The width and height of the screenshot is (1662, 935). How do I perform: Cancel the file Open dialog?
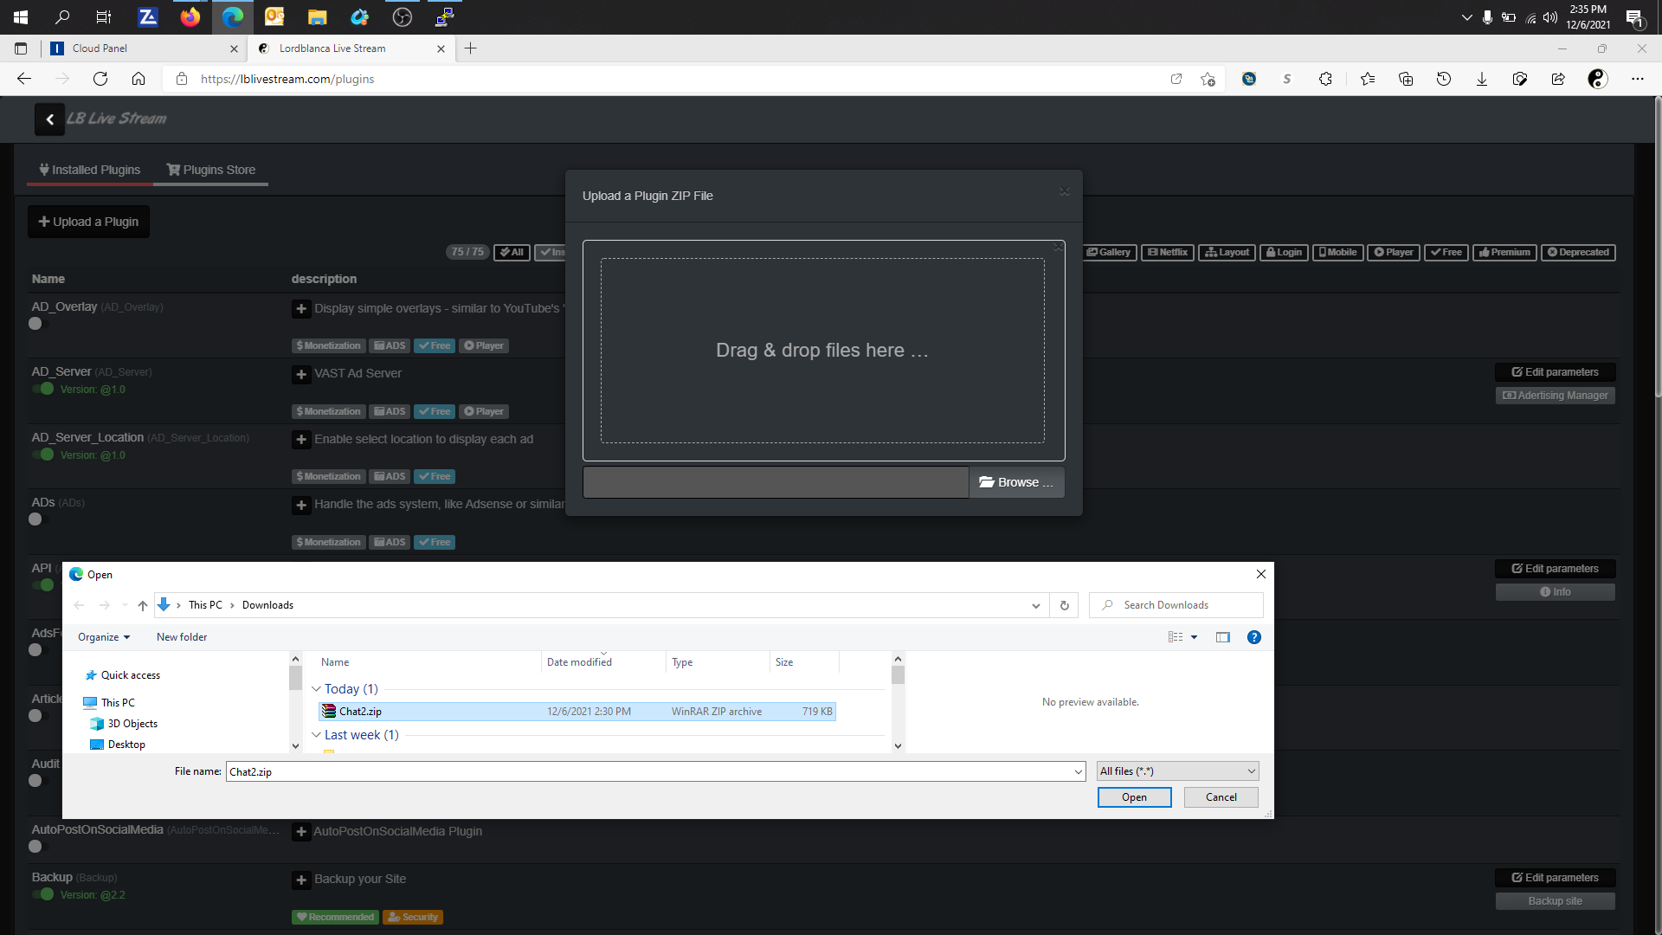coord(1221,797)
